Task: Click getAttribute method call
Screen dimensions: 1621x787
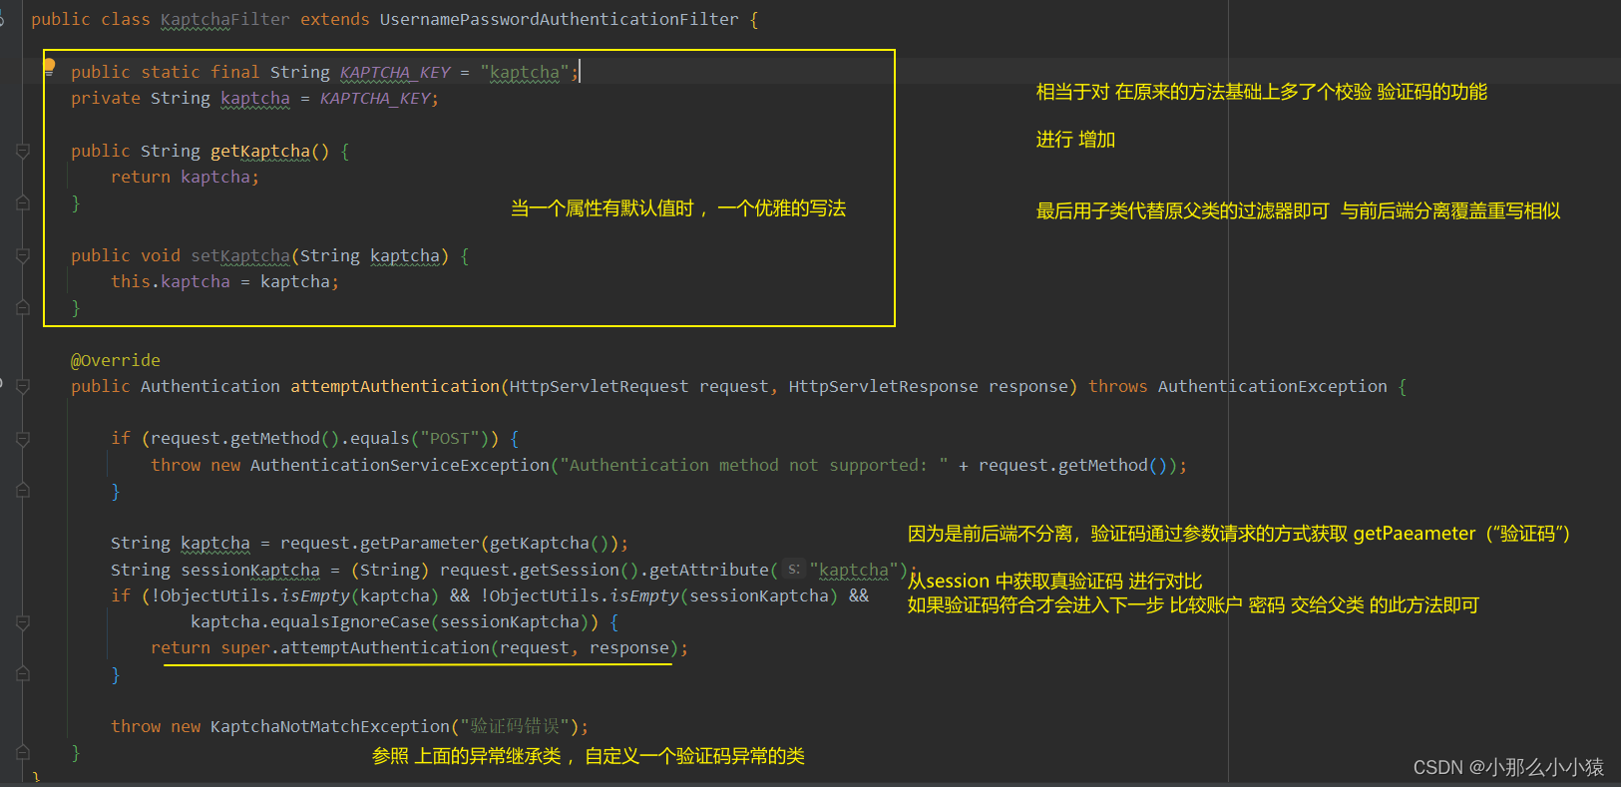Action: (709, 570)
